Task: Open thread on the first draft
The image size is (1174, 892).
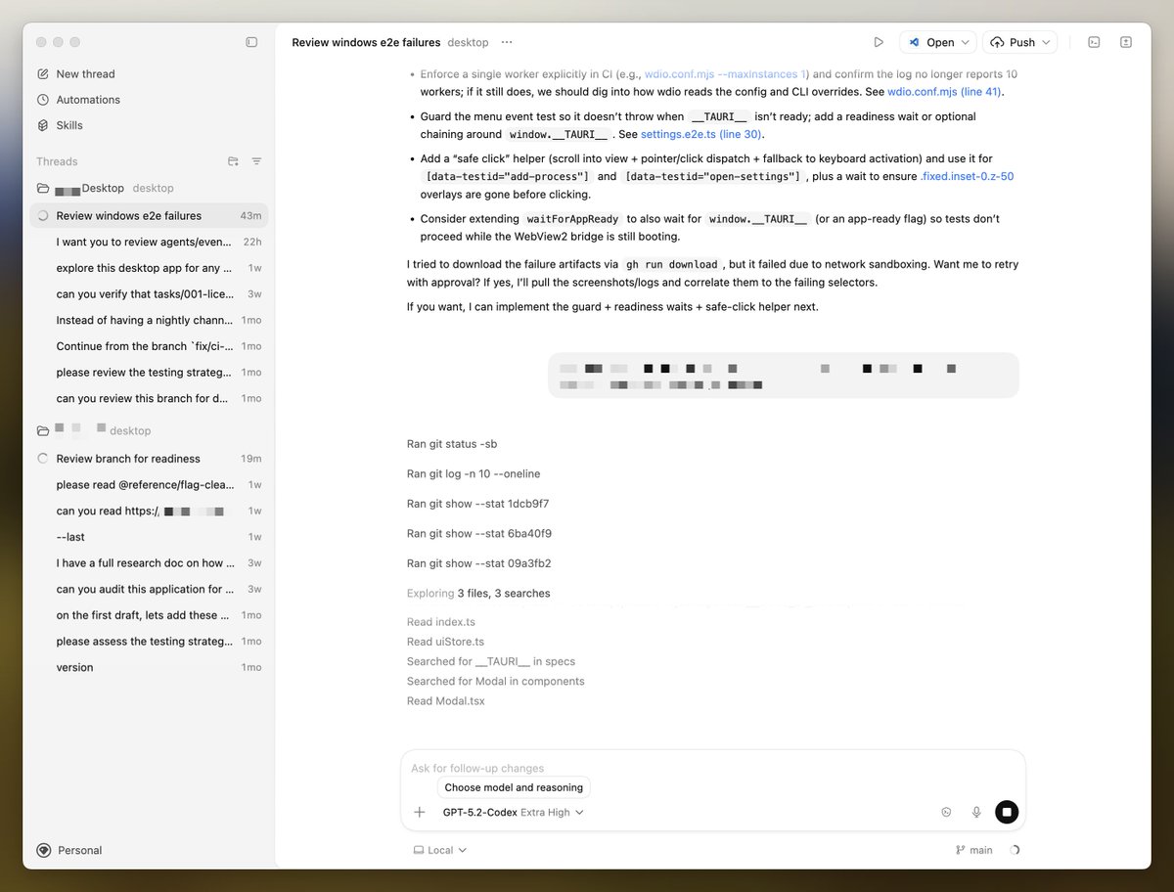Action: (x=149, y=615)
